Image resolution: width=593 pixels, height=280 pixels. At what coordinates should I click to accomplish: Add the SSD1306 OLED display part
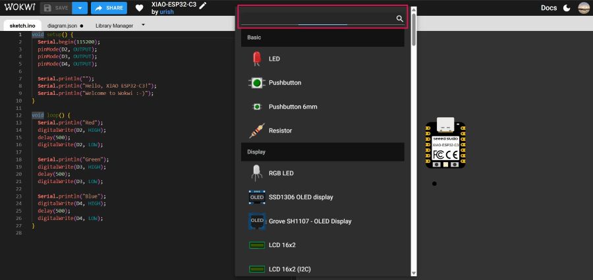[323, 197]
